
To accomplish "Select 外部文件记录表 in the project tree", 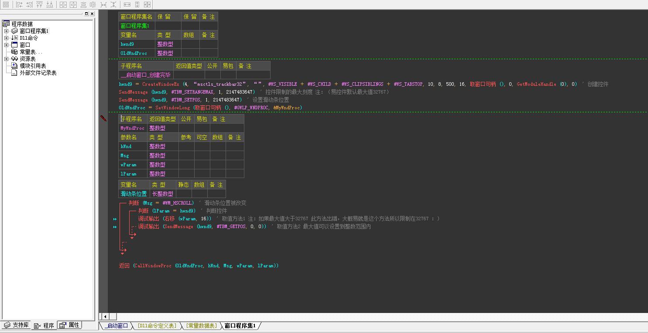I will pyautogui.click(x=38, y=73).
